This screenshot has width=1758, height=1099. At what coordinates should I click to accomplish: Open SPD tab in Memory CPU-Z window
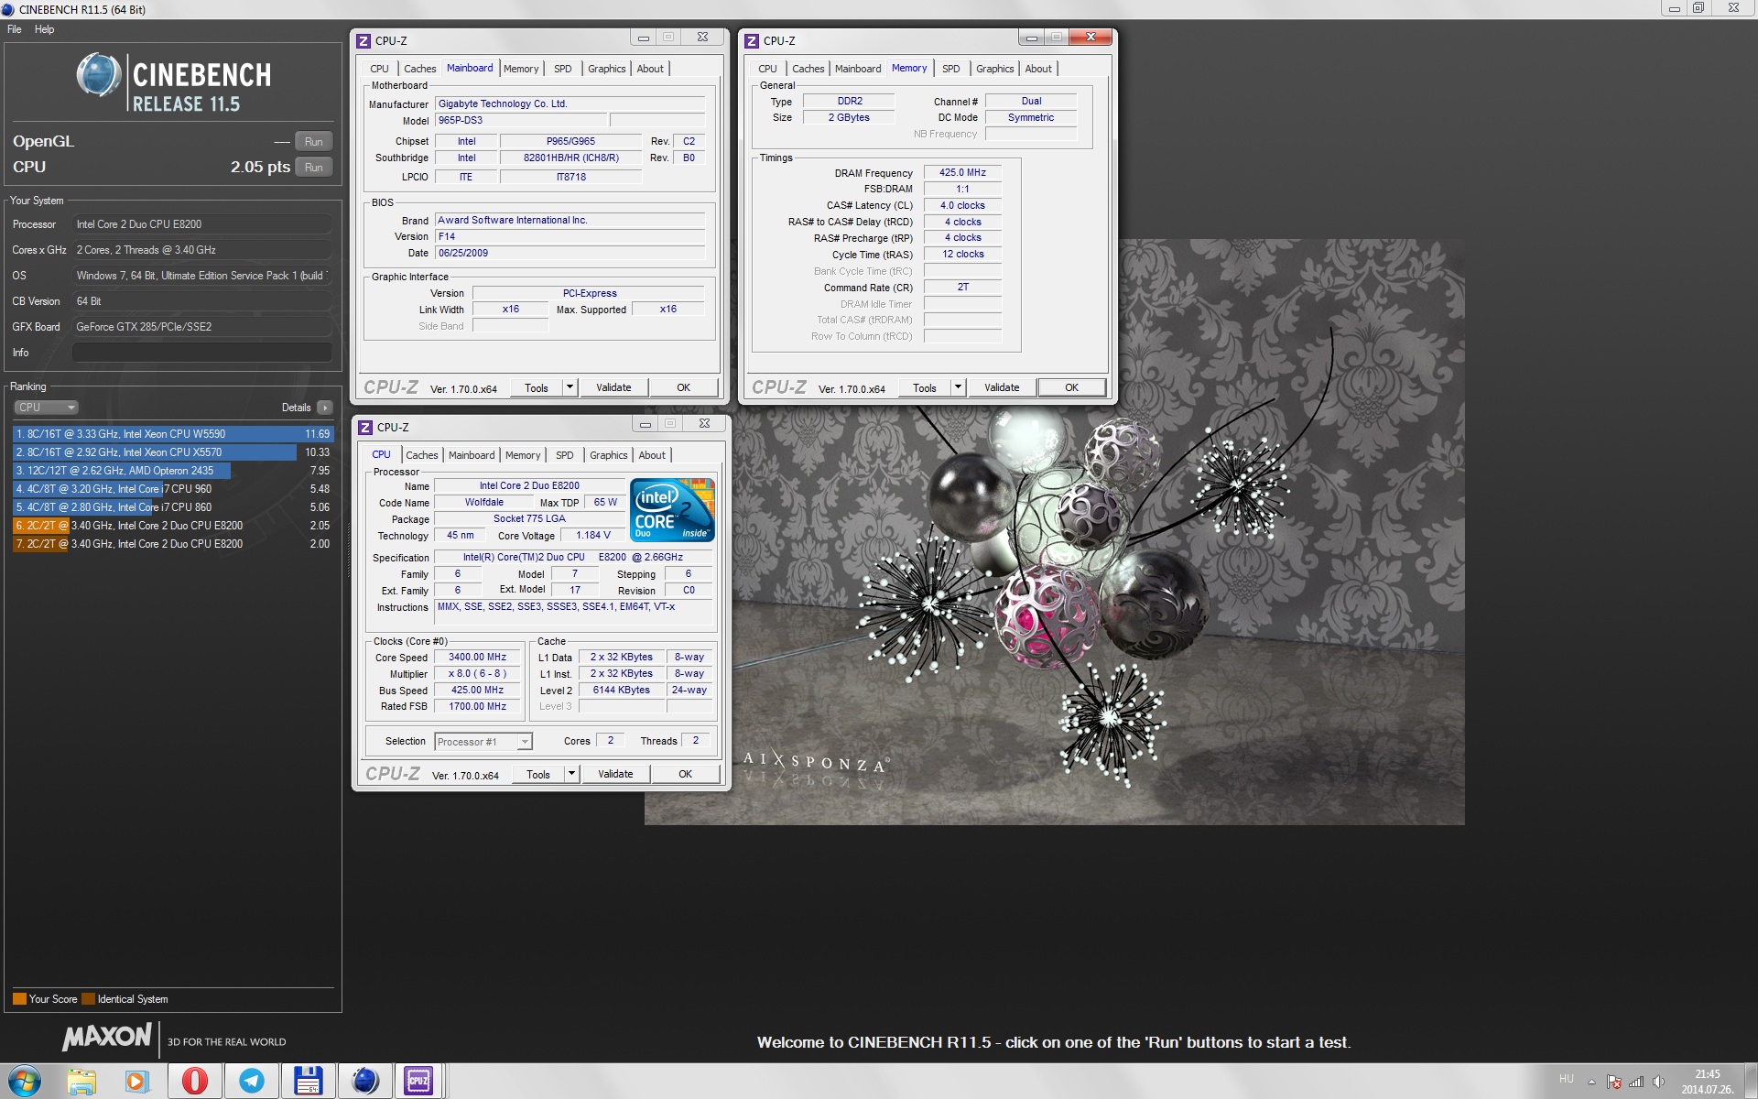(x=951, y=69)
